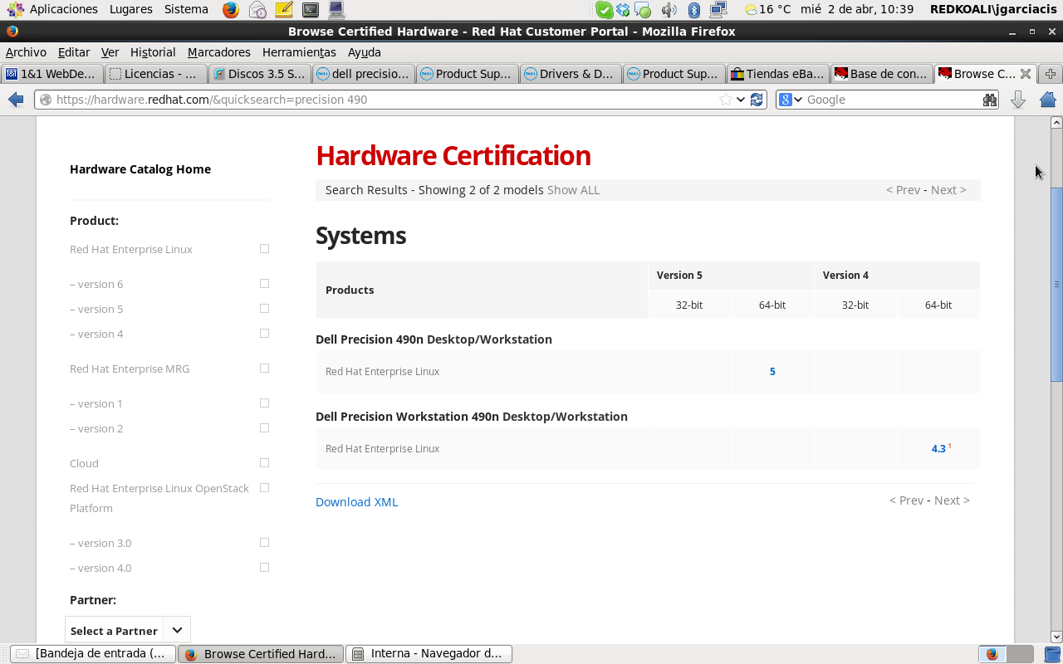The height and width of the screenshot is (664, 1063).
Task: Reload the page using the refresh icon
Action: tap(757, 100)
